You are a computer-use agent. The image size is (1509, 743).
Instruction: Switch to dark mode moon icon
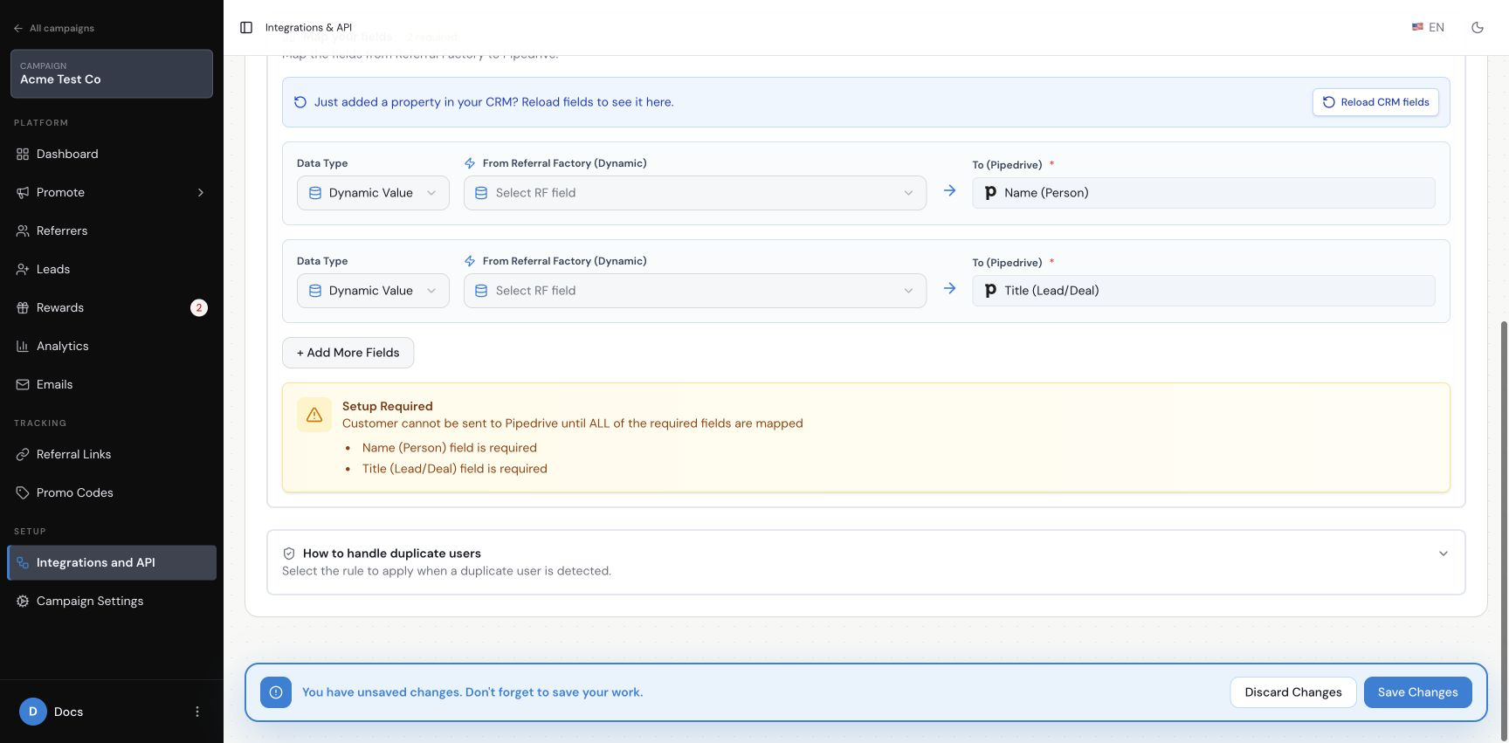(x=1478, y=28)
